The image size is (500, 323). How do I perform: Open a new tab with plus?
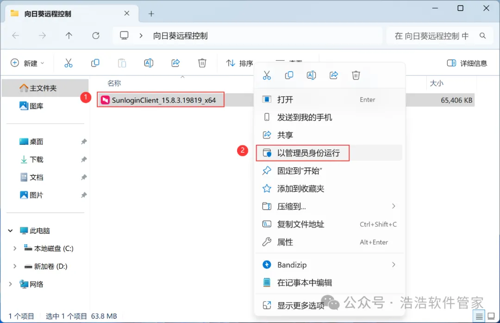151,14
